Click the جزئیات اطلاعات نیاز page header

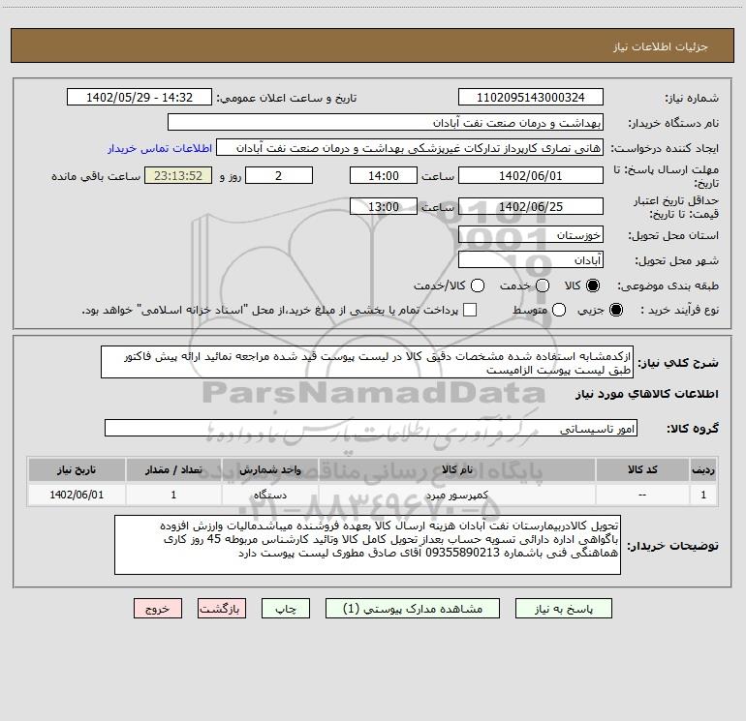click(x=661, y=46)
